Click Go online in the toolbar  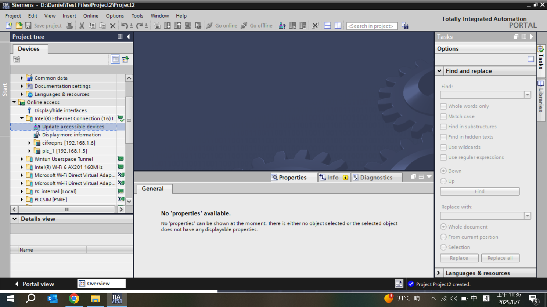pos(222,26)
